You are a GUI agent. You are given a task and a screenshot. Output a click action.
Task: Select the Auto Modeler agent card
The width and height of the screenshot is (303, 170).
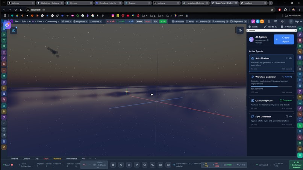point(271,63)
